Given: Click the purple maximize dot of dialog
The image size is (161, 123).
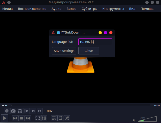Looking at the screenshot, I should pyautogui.click(x=105, y=33).
